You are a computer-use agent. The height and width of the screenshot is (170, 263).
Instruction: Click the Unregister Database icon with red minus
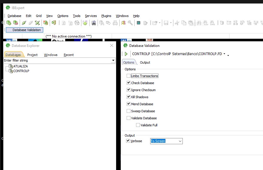16,23
